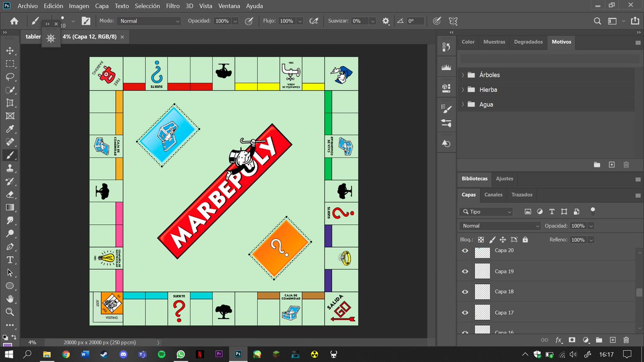This screenshot has width=644, height=362.
Task: Open the Archivo menu
Action: [x=28, y=6]
